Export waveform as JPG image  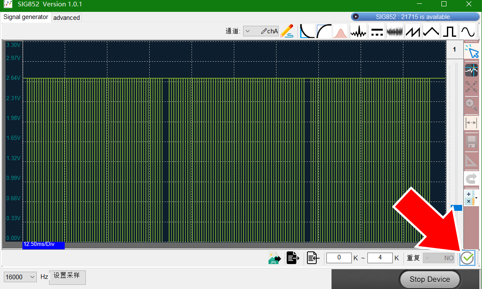tap(275, 258)
